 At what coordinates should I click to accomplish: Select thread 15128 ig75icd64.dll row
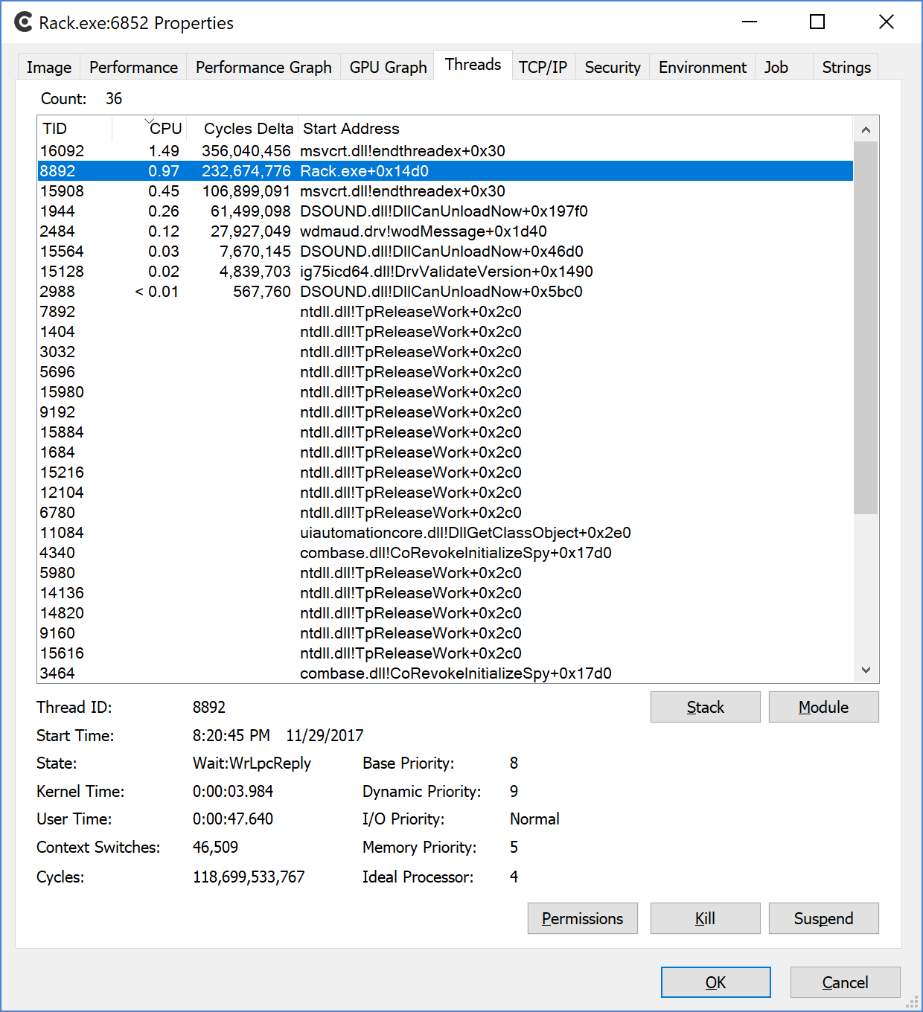click(x=445, y=272)
